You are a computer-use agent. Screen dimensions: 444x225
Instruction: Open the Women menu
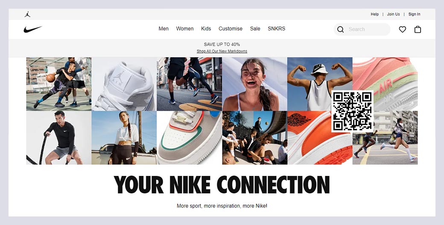[x=184, y=29]
